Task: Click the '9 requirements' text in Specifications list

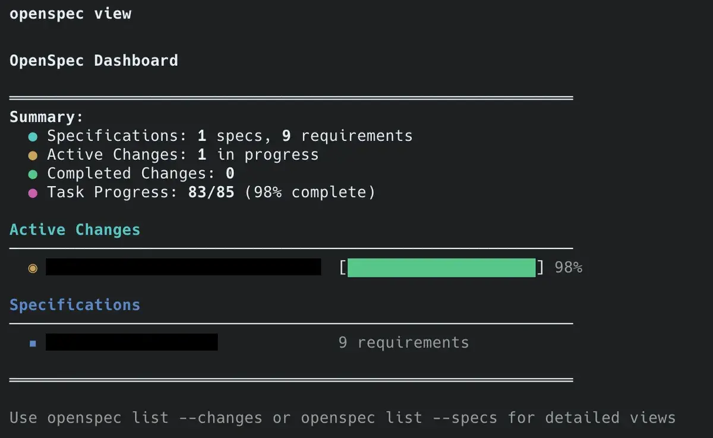Action: (x=404, y=343)
